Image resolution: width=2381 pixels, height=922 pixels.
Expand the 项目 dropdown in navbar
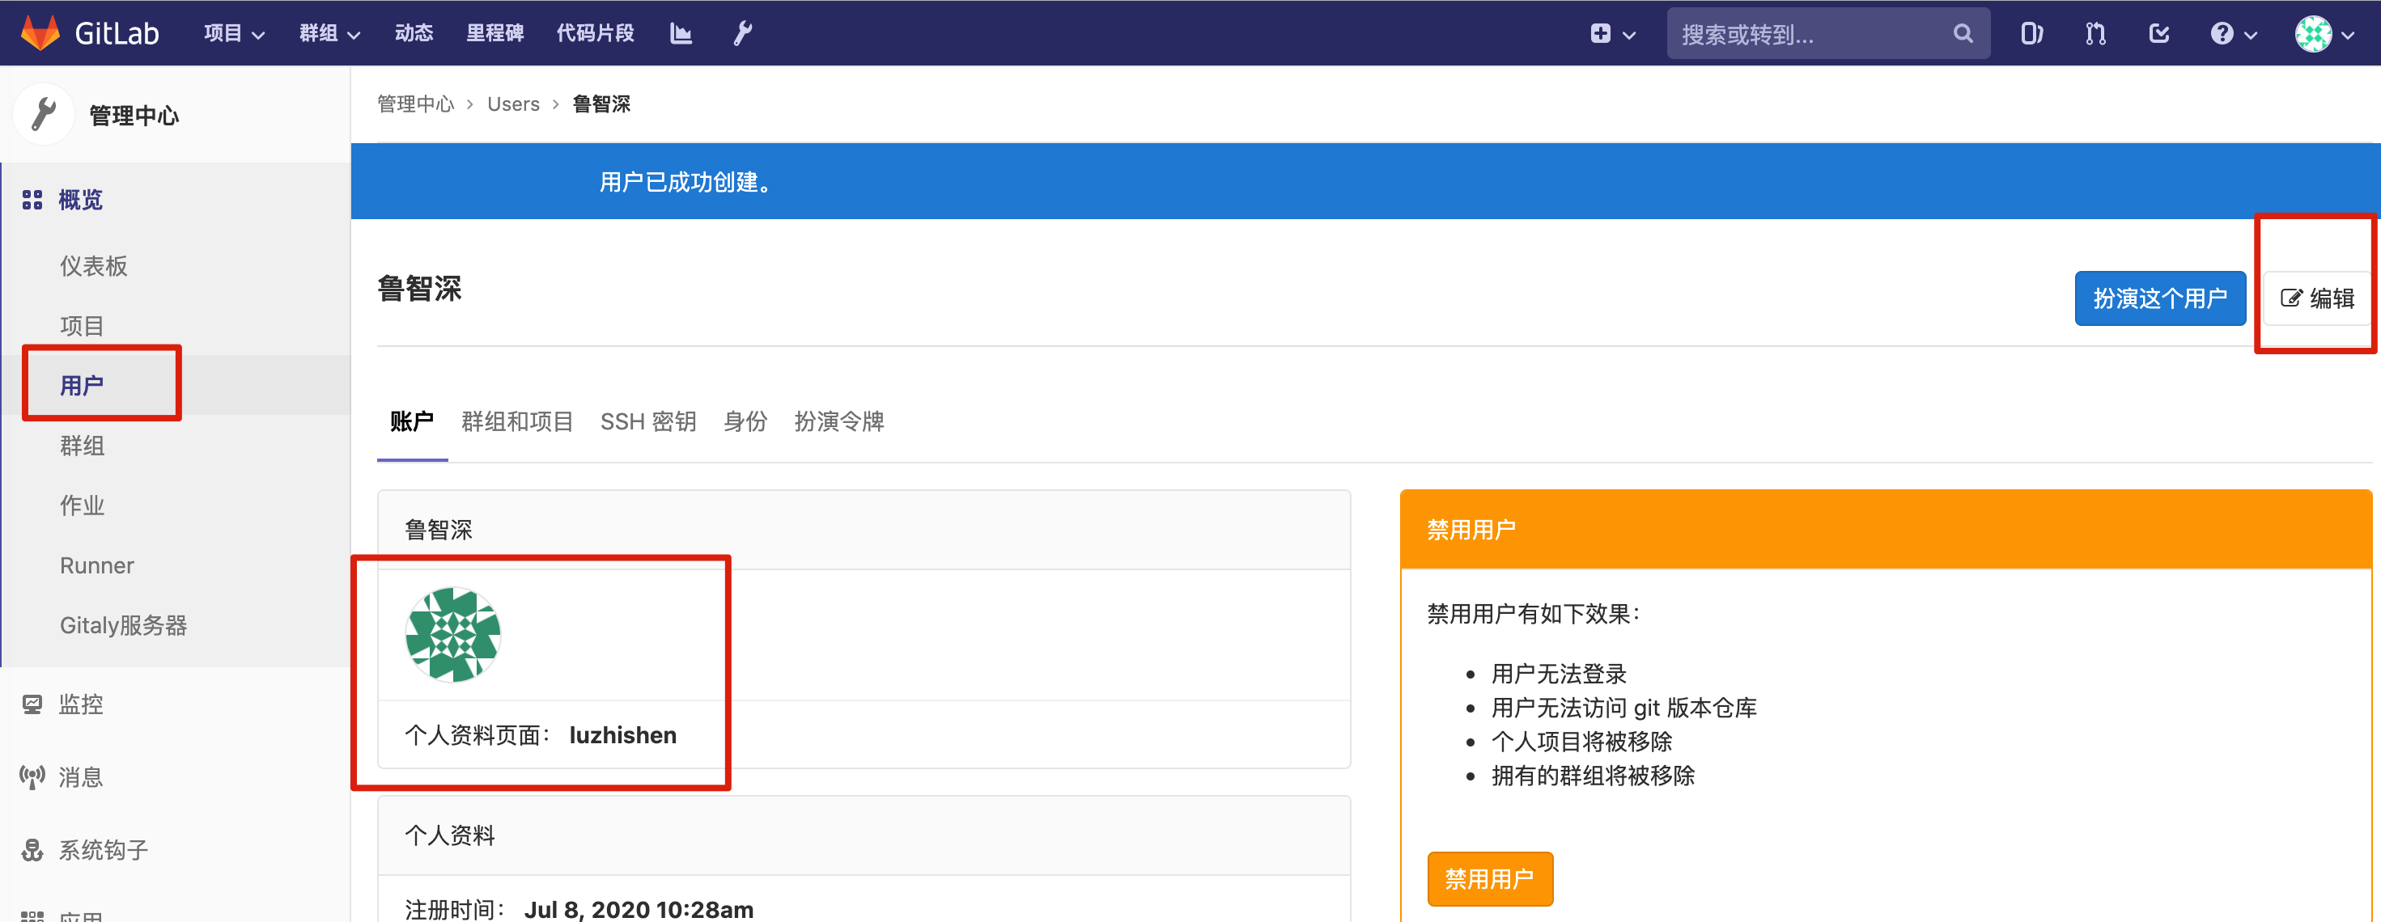[x=234, y=34]
